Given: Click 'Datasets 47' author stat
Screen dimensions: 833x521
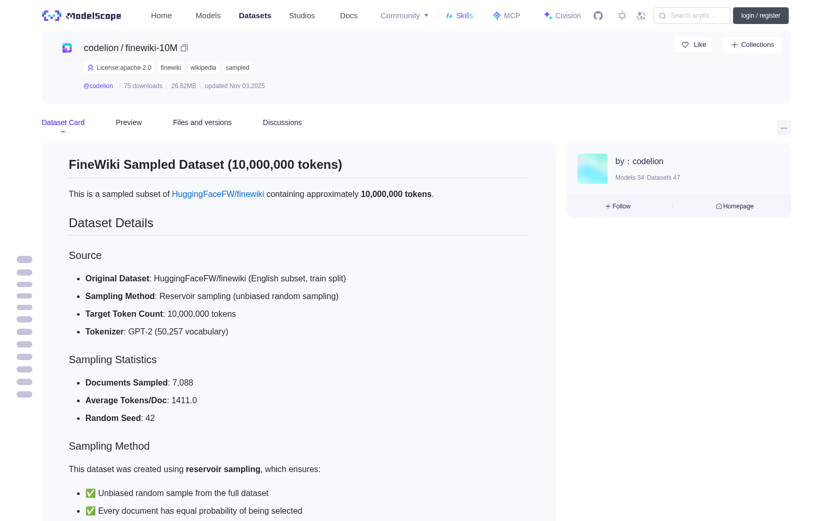Looking at the screenshot, I should tap(663, 178).
